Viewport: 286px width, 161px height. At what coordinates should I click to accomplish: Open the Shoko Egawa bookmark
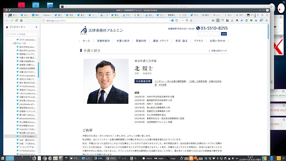point(26,76)
